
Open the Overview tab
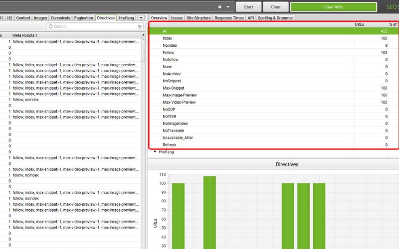coord(159,18)
